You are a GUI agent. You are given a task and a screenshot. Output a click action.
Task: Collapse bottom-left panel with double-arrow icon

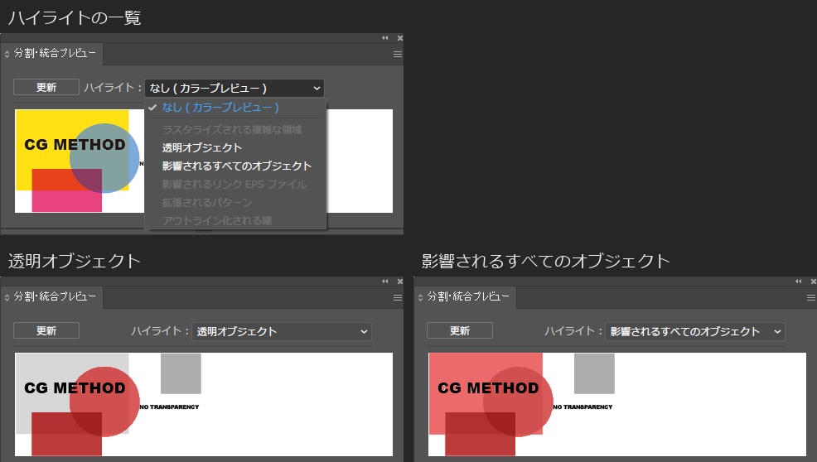click(385, 282)
